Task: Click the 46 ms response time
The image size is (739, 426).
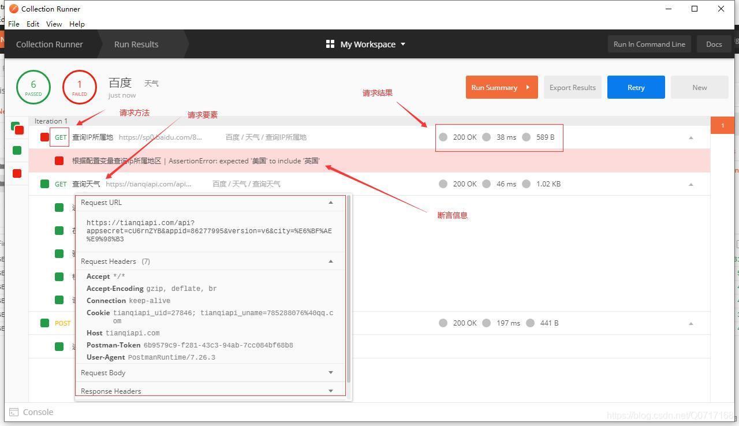Action: tap(506, 184)
